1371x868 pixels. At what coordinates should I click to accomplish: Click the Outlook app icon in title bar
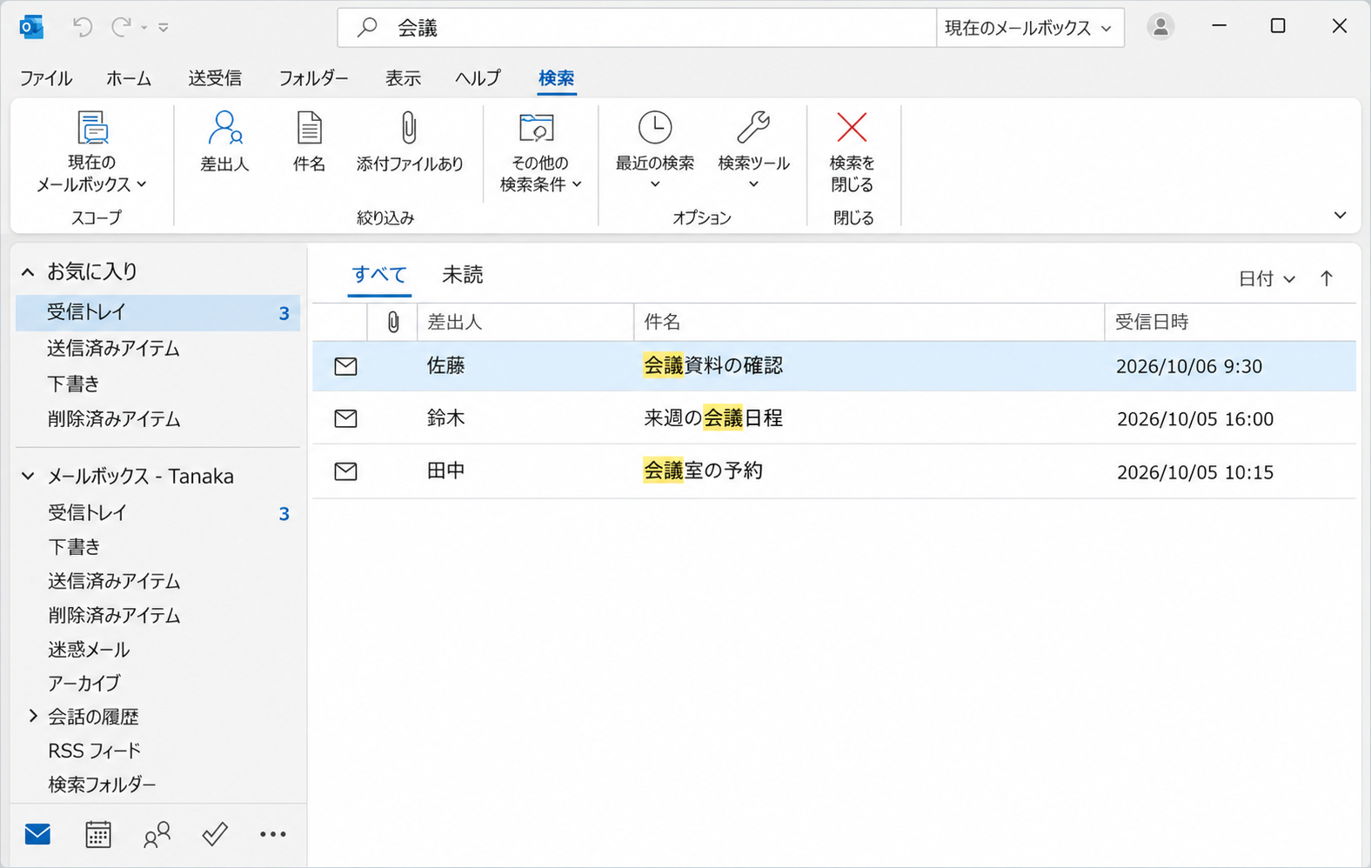point(31,27)
